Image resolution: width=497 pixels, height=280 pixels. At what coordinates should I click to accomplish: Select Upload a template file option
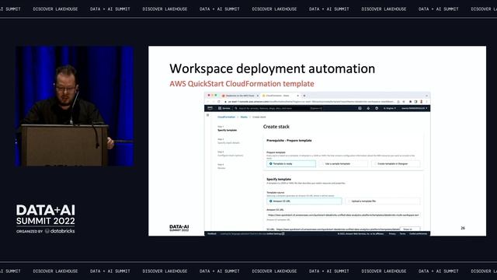(383, 201)
